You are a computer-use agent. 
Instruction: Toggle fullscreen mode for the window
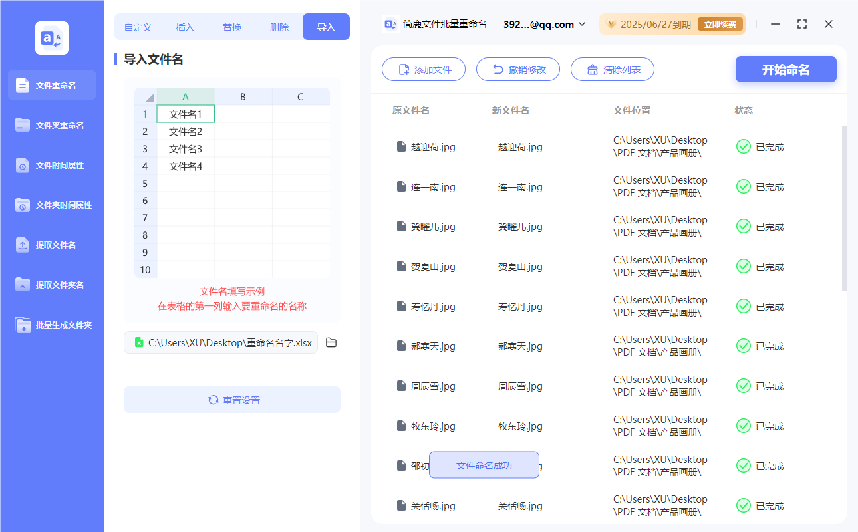pyautogui.click(x=801, y=24)
